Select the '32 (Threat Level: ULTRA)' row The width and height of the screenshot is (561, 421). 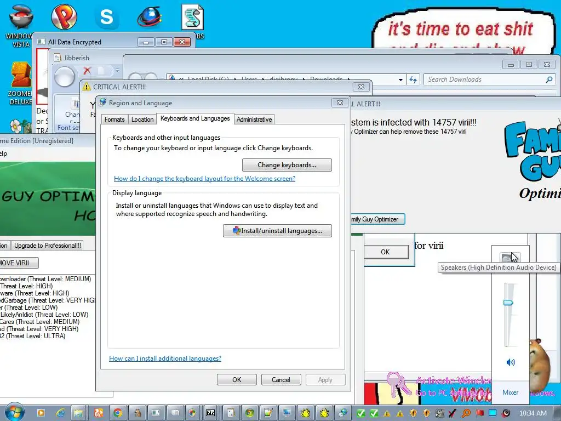point(32,336)
